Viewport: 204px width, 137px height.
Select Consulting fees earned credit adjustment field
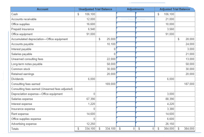145,84
